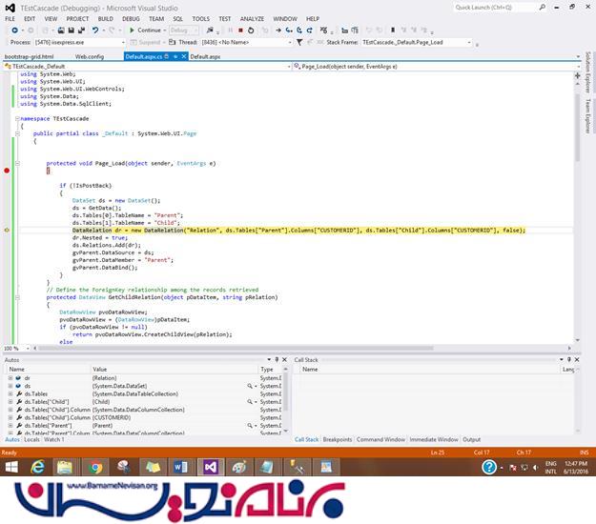596x524 pixels.
Task: Open Internet Explorer from the taskbar
Action: click(39, 467)
